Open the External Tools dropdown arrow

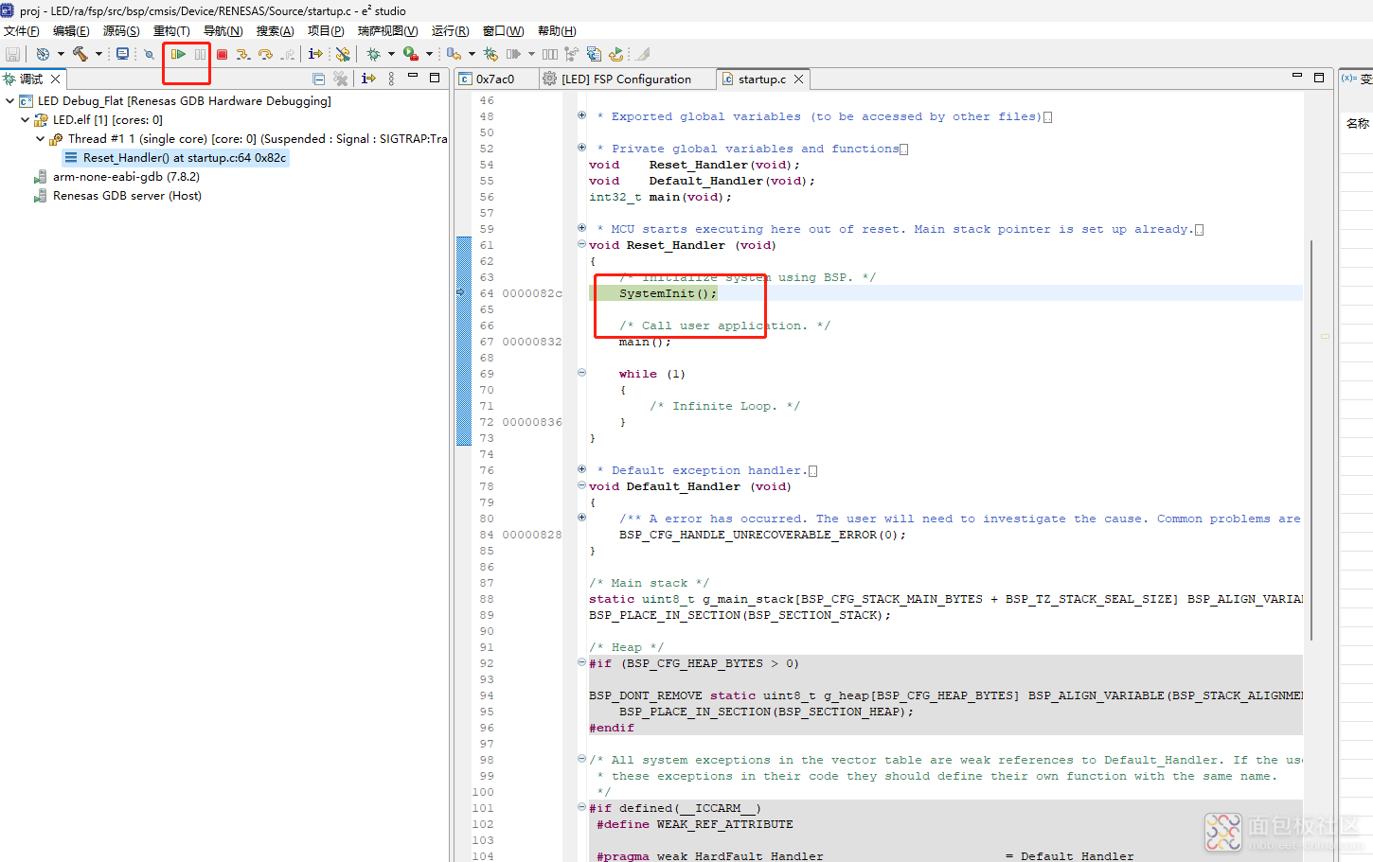[429, 54]
